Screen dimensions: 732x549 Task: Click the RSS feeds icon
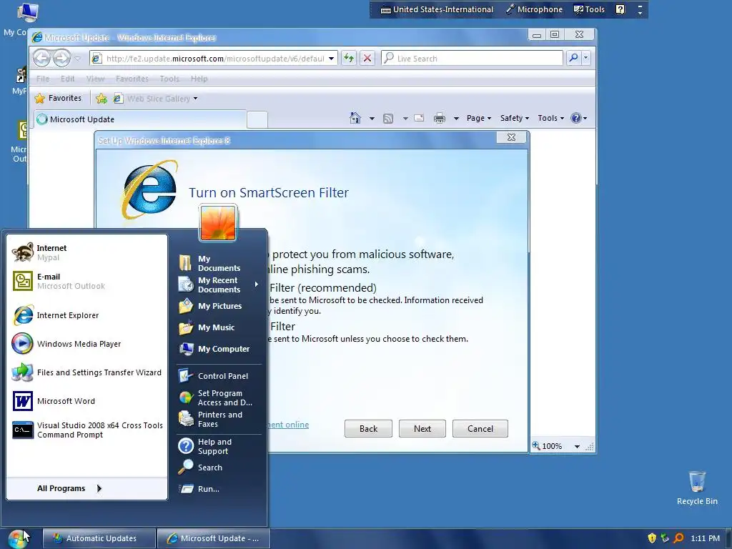[x=388, y=119]
